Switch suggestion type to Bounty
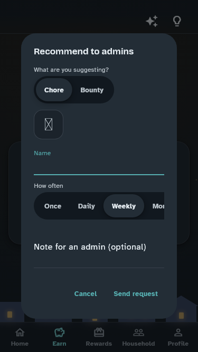Screen dimensions: 198x352 click(x=92, y=90)
